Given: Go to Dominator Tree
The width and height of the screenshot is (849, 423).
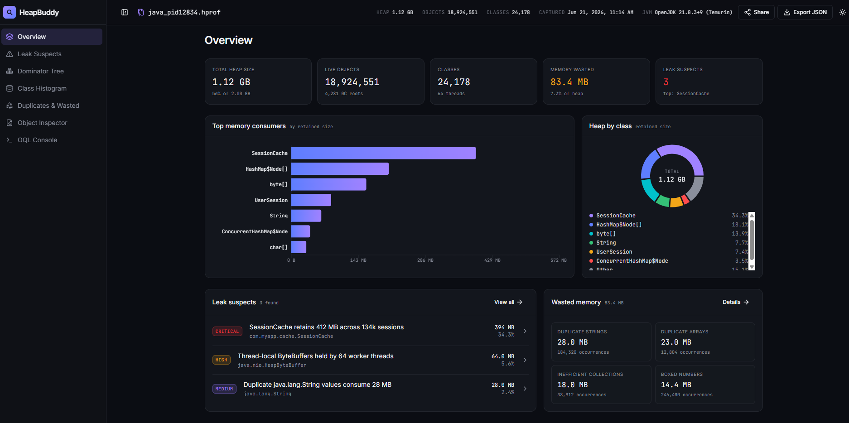Looking at the screenshot, I should point(52,71).
